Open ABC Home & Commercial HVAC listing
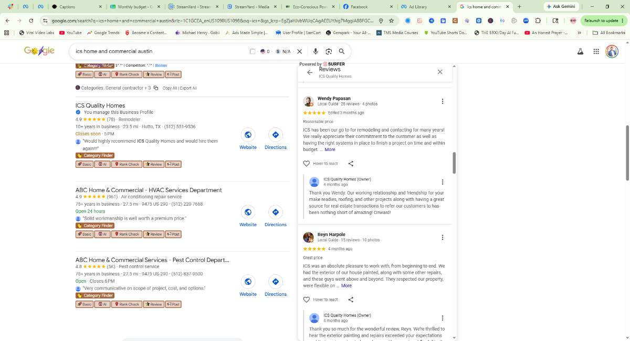The height and width of the screenshot is (341, 630). (149, 190)
